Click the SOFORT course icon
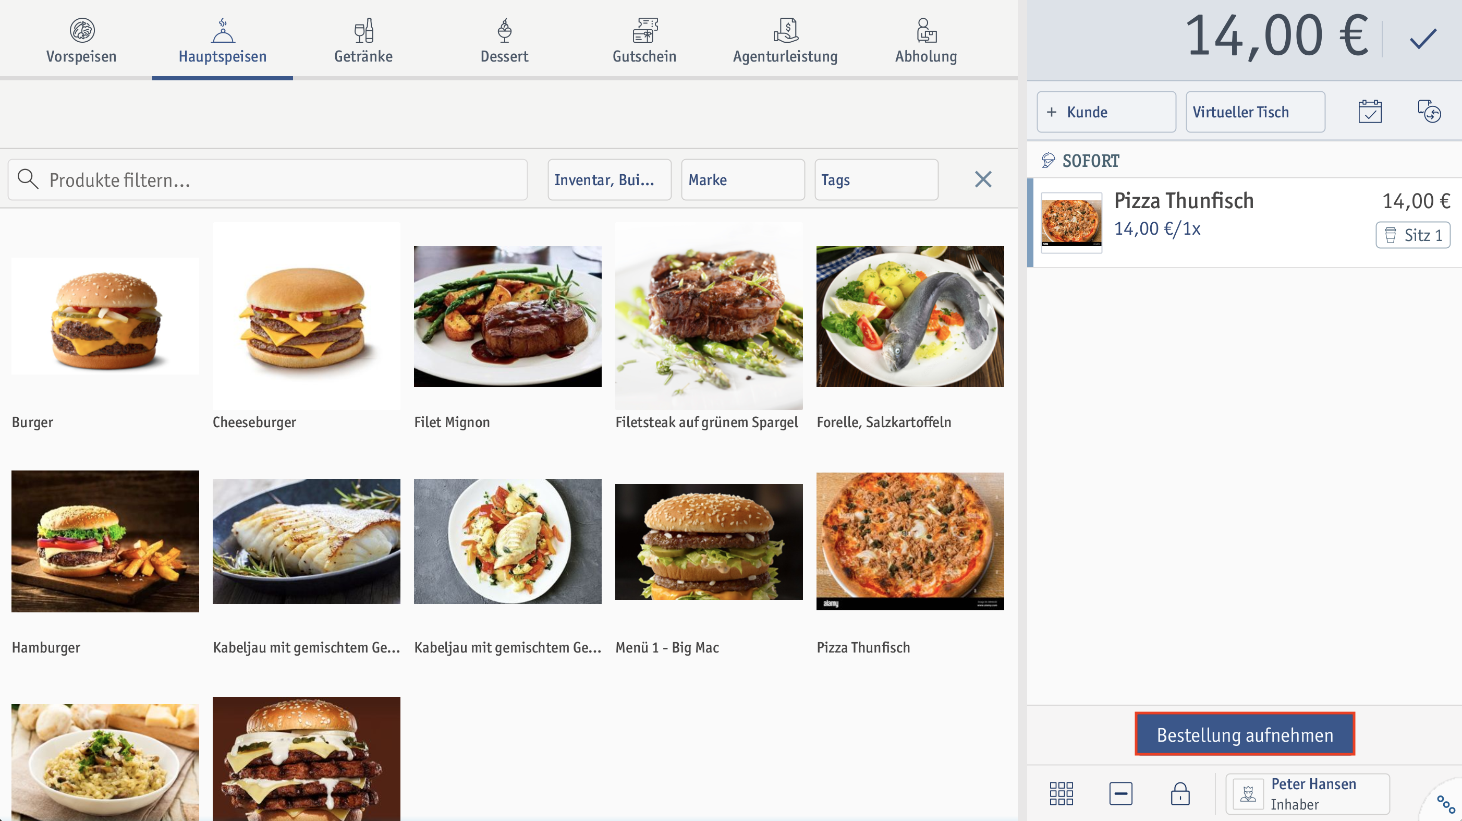The image size is (1462, 821). tap(1047, 161)
